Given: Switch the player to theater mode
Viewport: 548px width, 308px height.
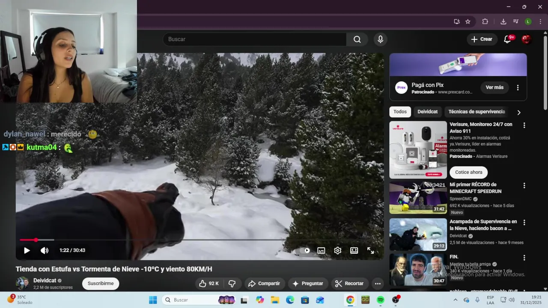Looking at the screenshot, I should pyautogui.click(x=354, y=251).
